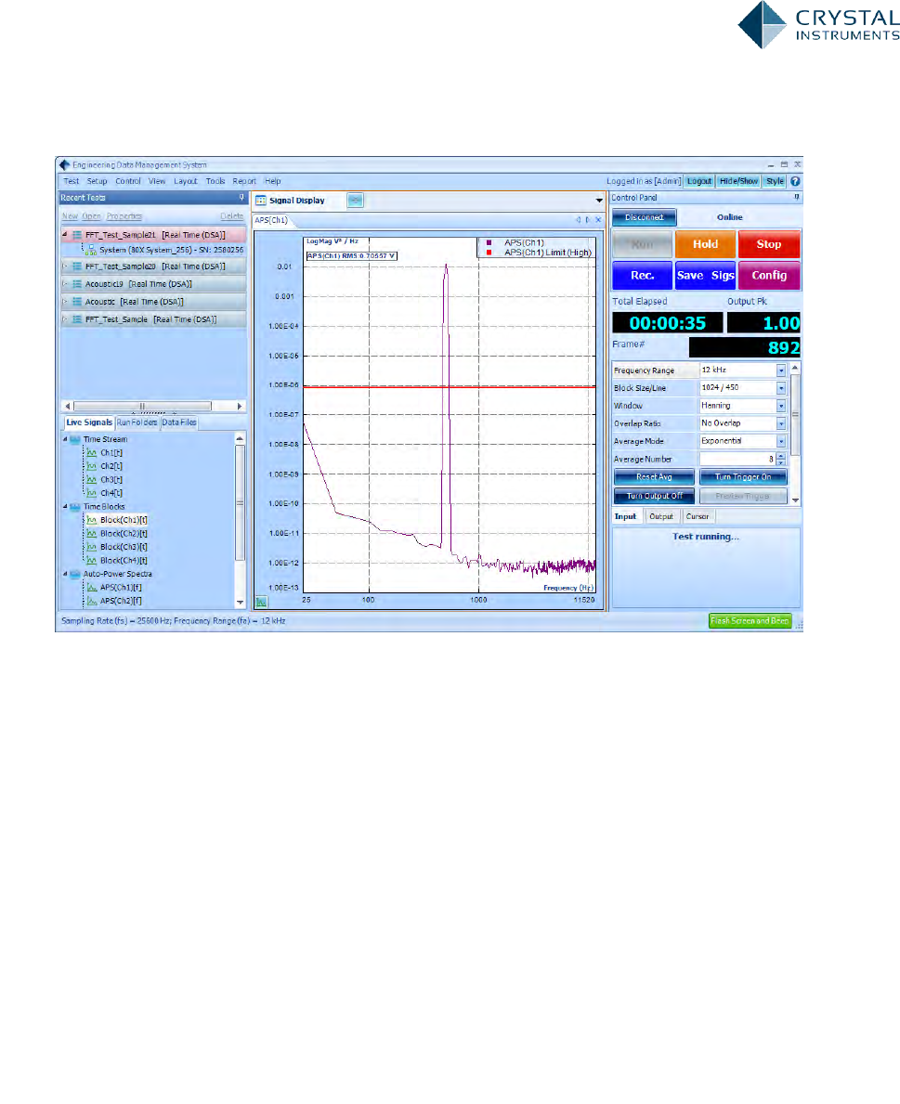Collapse the Time Stream tree group

[66, 439]
